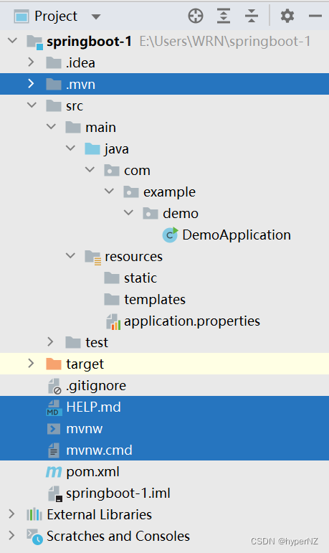Collapse the com package chevron
This screenshot has width=329, height=553.
(90, 170)
